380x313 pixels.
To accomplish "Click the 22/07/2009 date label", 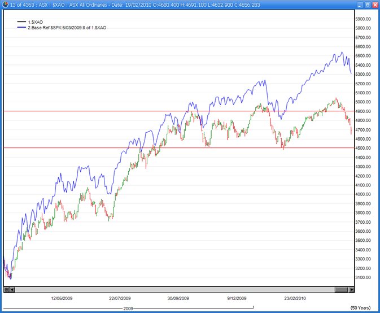I will [120, 298].
